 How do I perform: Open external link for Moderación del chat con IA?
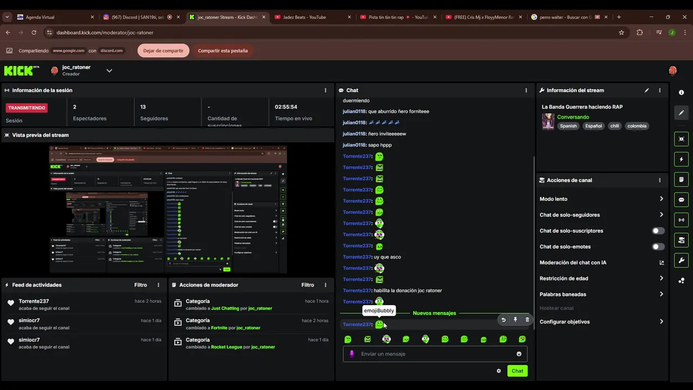[x=662, y=263]
